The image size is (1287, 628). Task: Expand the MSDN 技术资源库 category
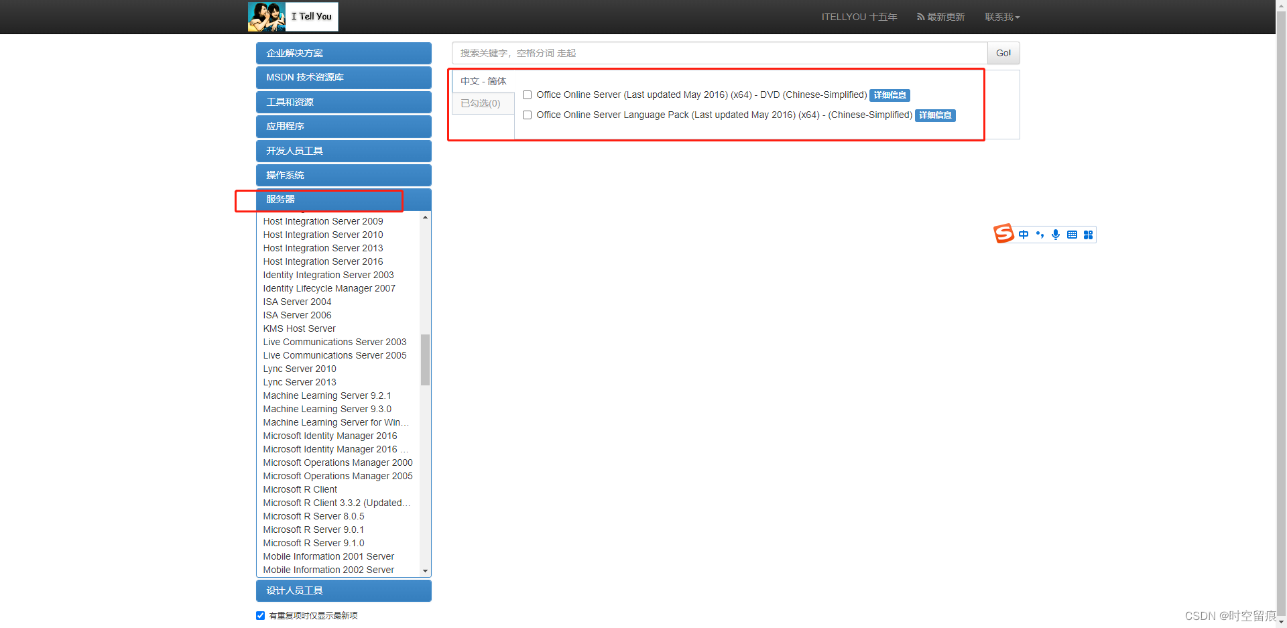point(343,77)
